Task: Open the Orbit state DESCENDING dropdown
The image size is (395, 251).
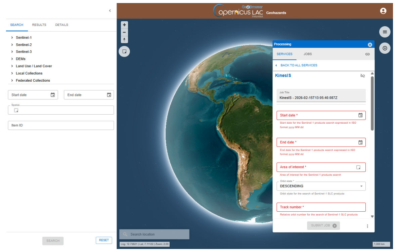Action: (321, 186)
